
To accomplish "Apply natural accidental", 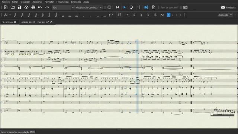I will coord(141,15).
